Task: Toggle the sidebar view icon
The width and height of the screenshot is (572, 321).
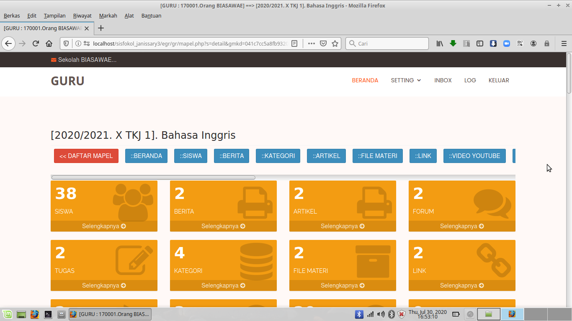Action: [x=480, y=43]
